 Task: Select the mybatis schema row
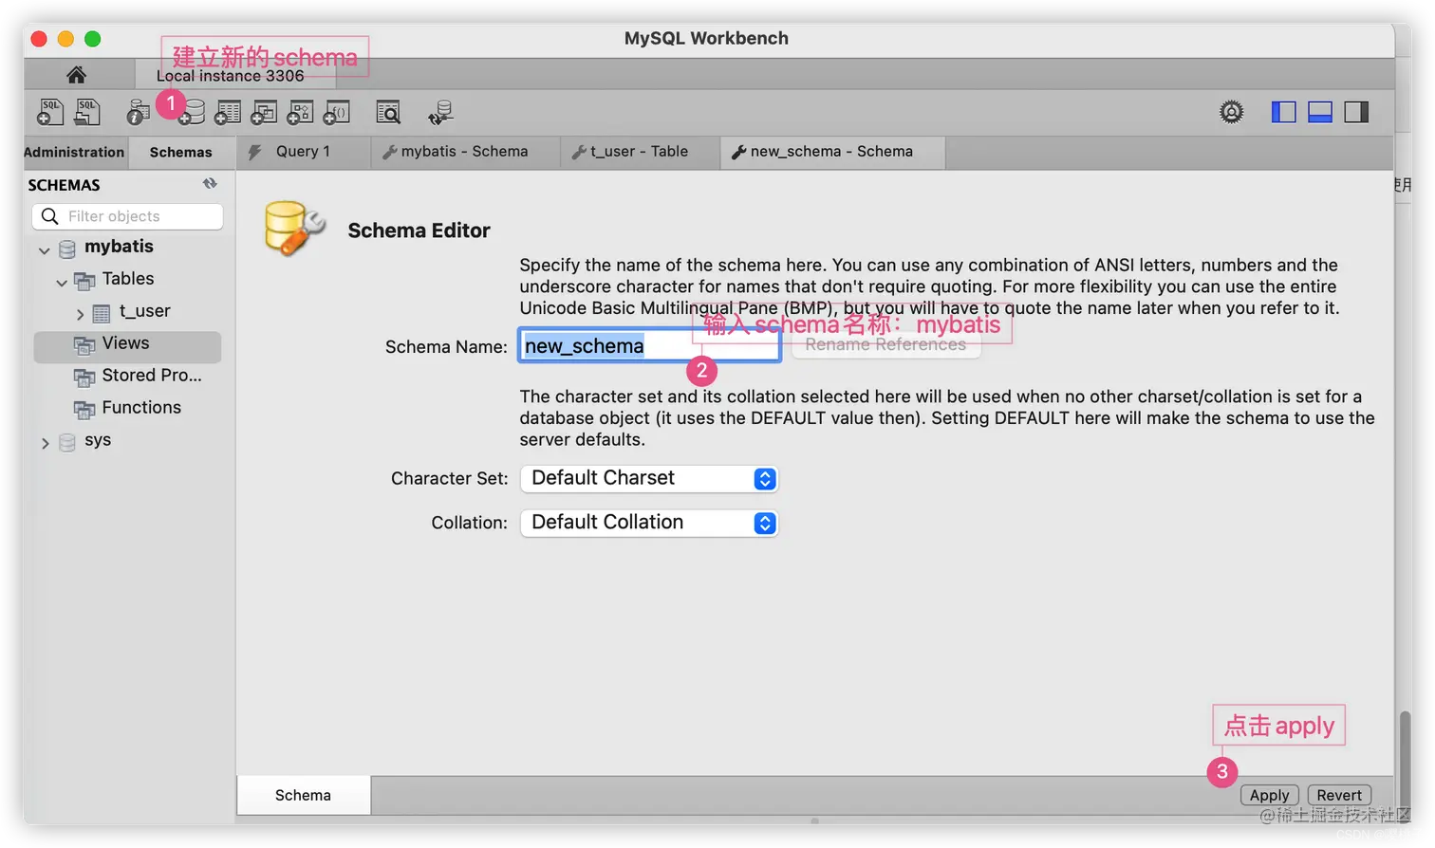tap(127, 247)
